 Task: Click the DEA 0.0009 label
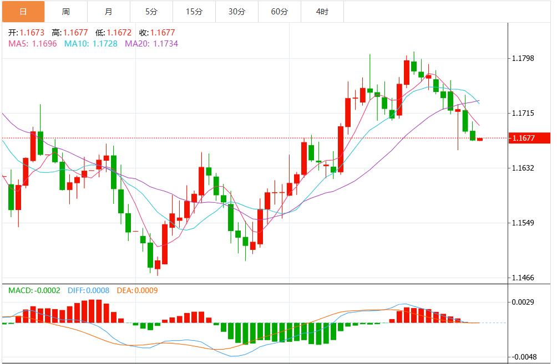[x=137, y=290]
